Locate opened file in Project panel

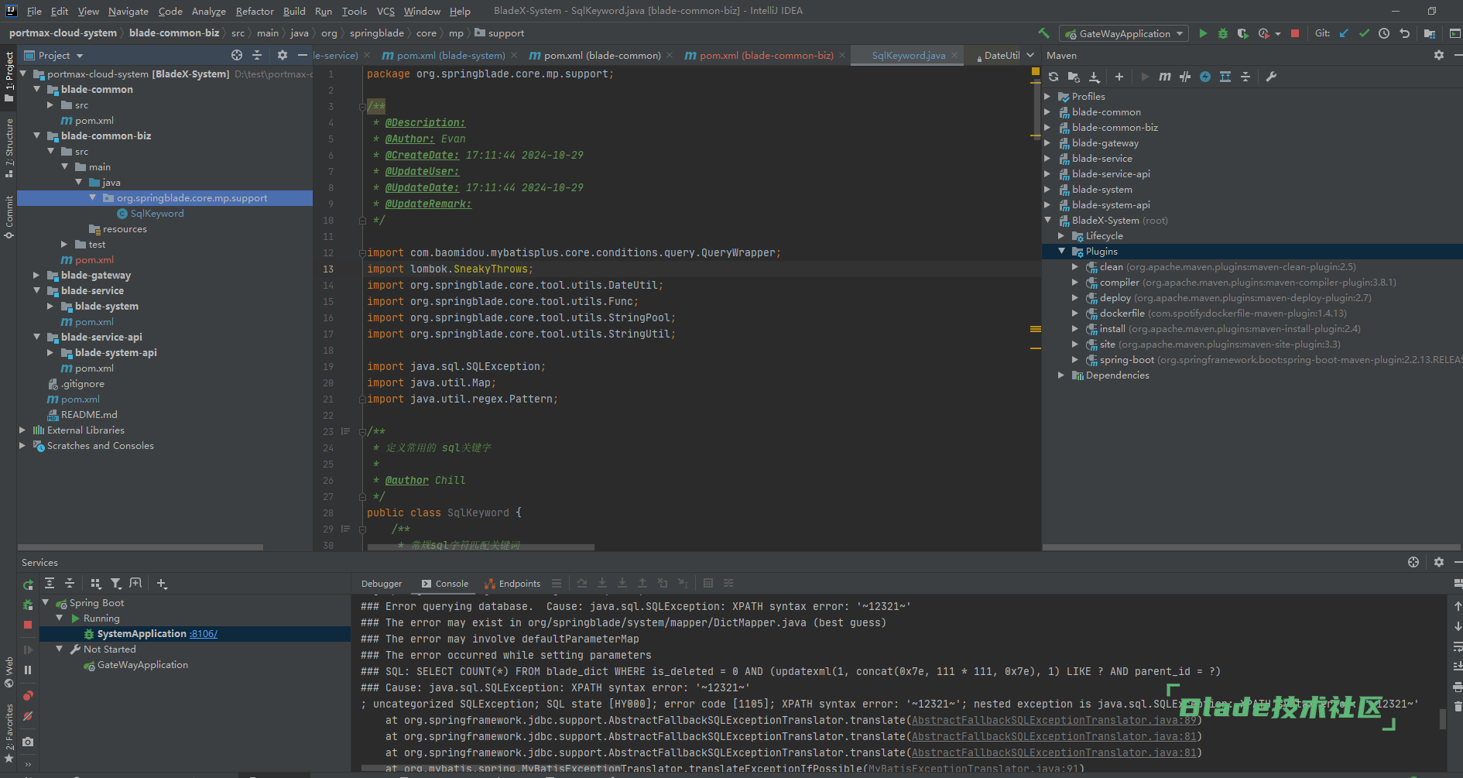237,55
